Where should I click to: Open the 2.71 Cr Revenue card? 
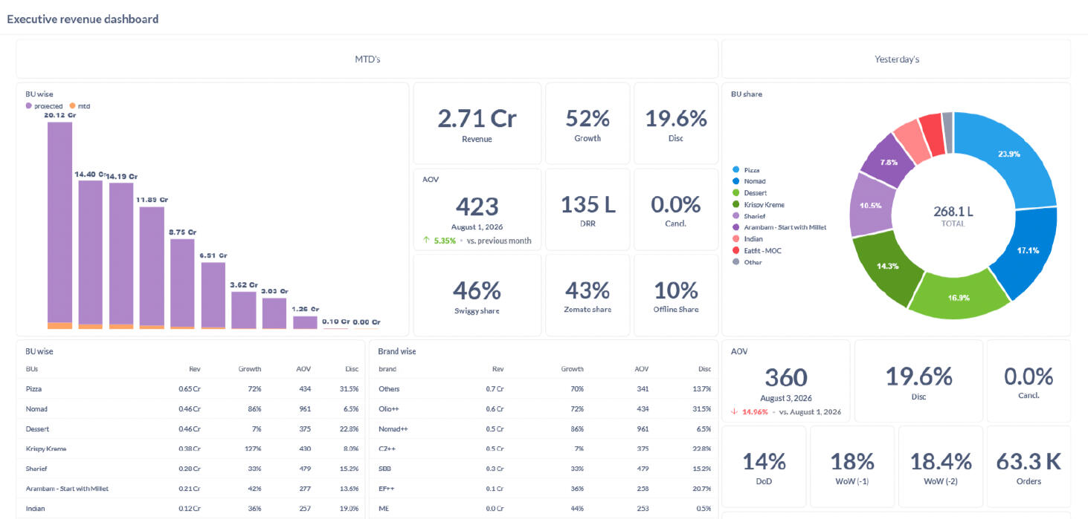click(477, 123)
